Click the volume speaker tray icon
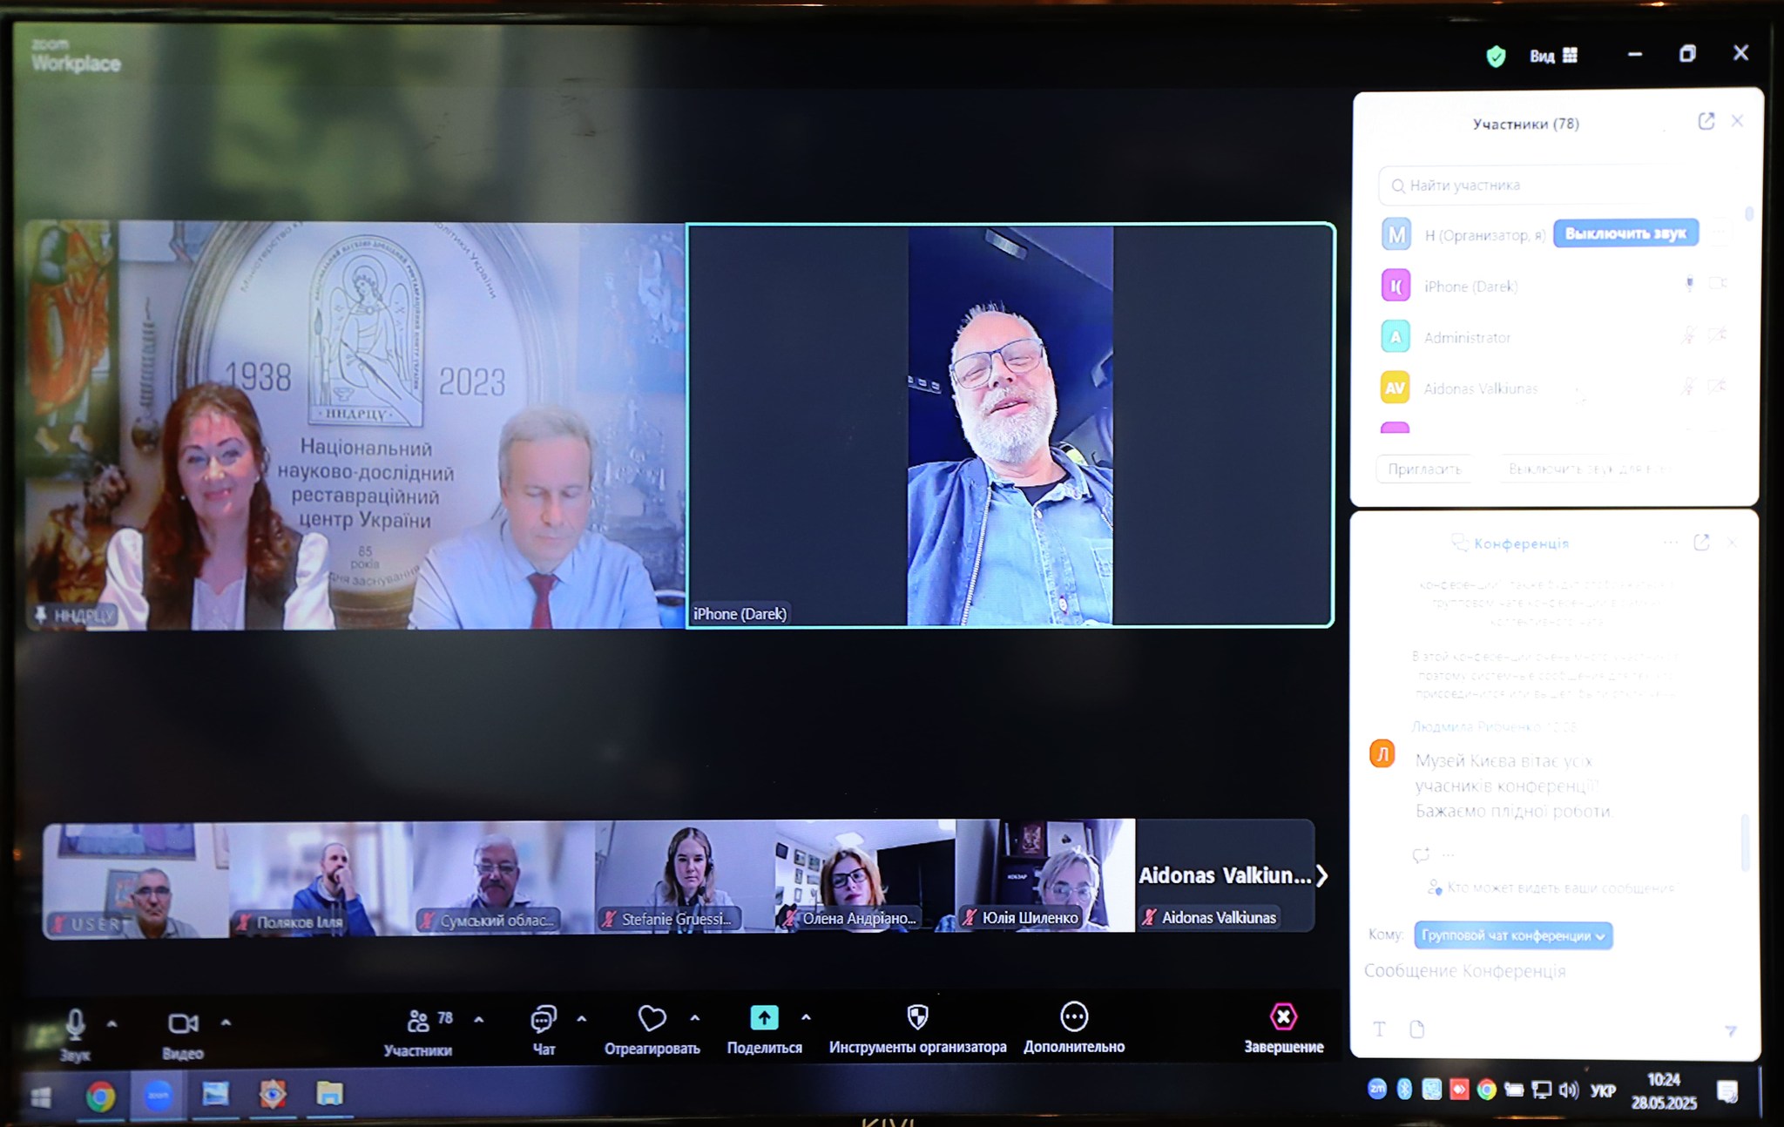1784x1127 pixels. pos(1568,1090)
